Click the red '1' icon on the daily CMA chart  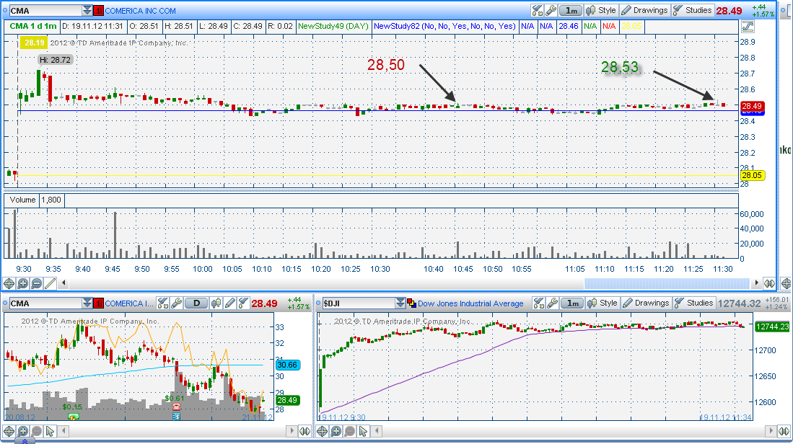tap(98, 303)
